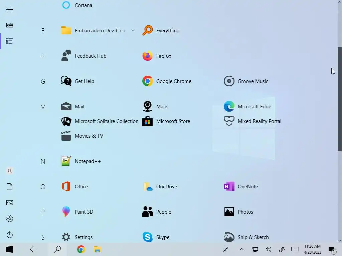This screenshot has width=342, height=256.
Task: Open OneDrive
Action: tap(160, 187)
